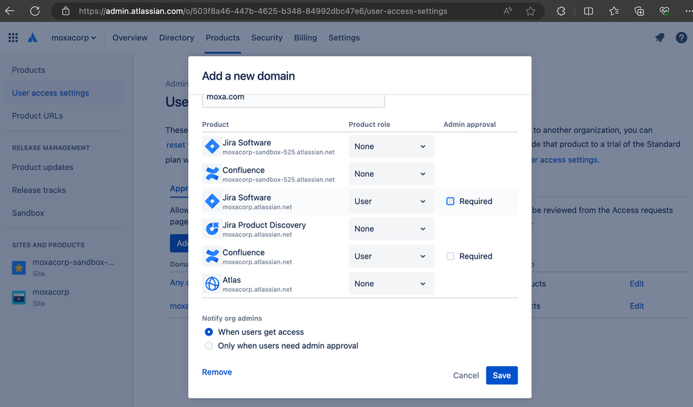693x407 pixels.
Task: Open Release tracks sidebar item
Action: pos(38,190)
